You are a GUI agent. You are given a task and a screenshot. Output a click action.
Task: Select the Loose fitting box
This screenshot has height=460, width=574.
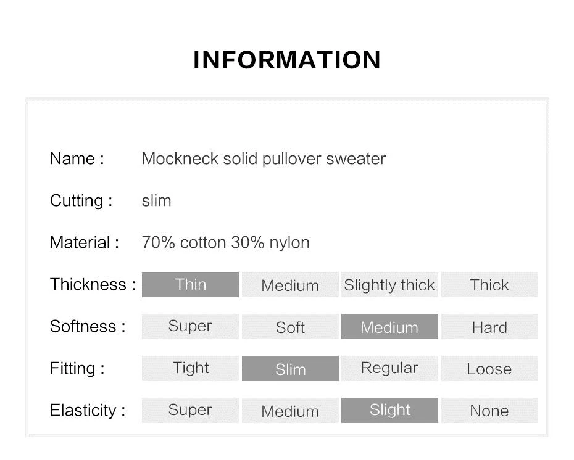[x=490, y=368]
